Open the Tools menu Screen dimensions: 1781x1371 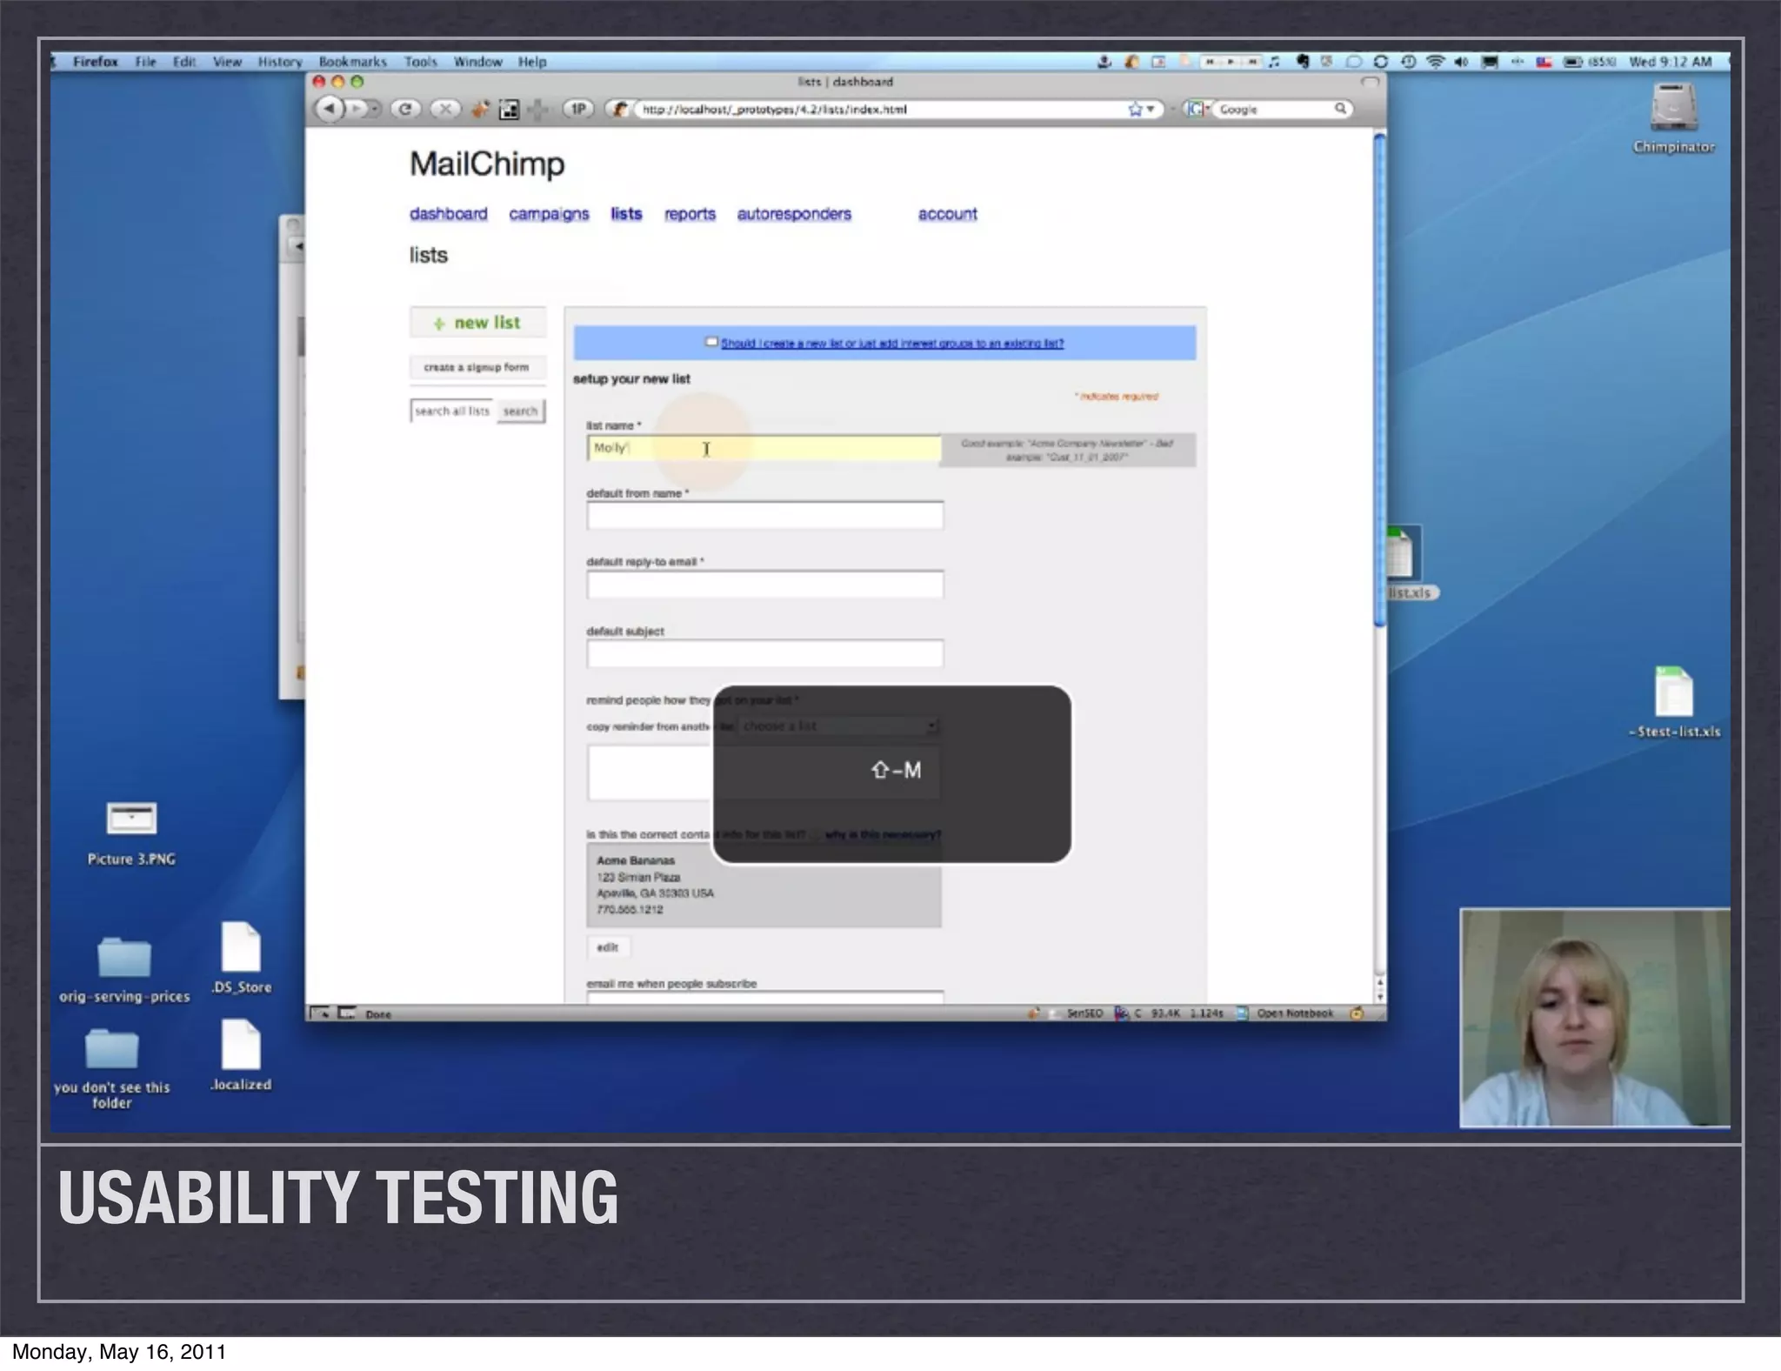click(x=420, y=62)
